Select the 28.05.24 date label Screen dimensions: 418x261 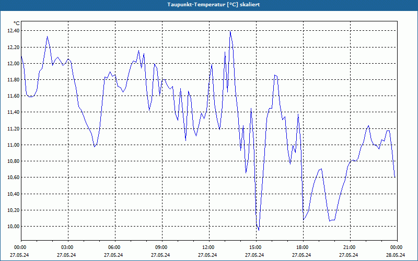tap(396, 255)
